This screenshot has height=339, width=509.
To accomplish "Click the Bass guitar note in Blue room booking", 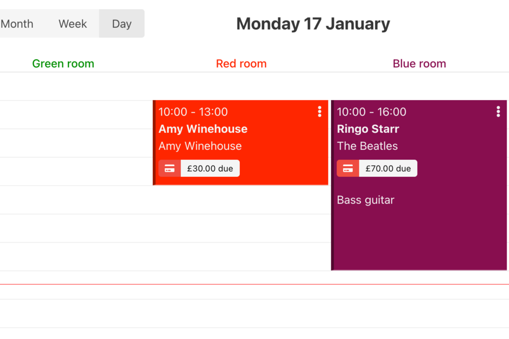I will [366, 200].
